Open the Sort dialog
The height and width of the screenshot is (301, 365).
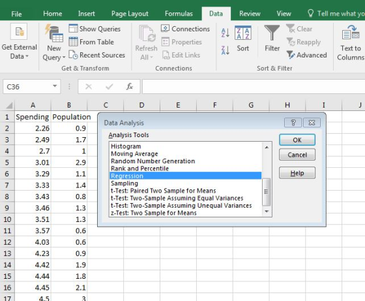[x=242, y=39]
